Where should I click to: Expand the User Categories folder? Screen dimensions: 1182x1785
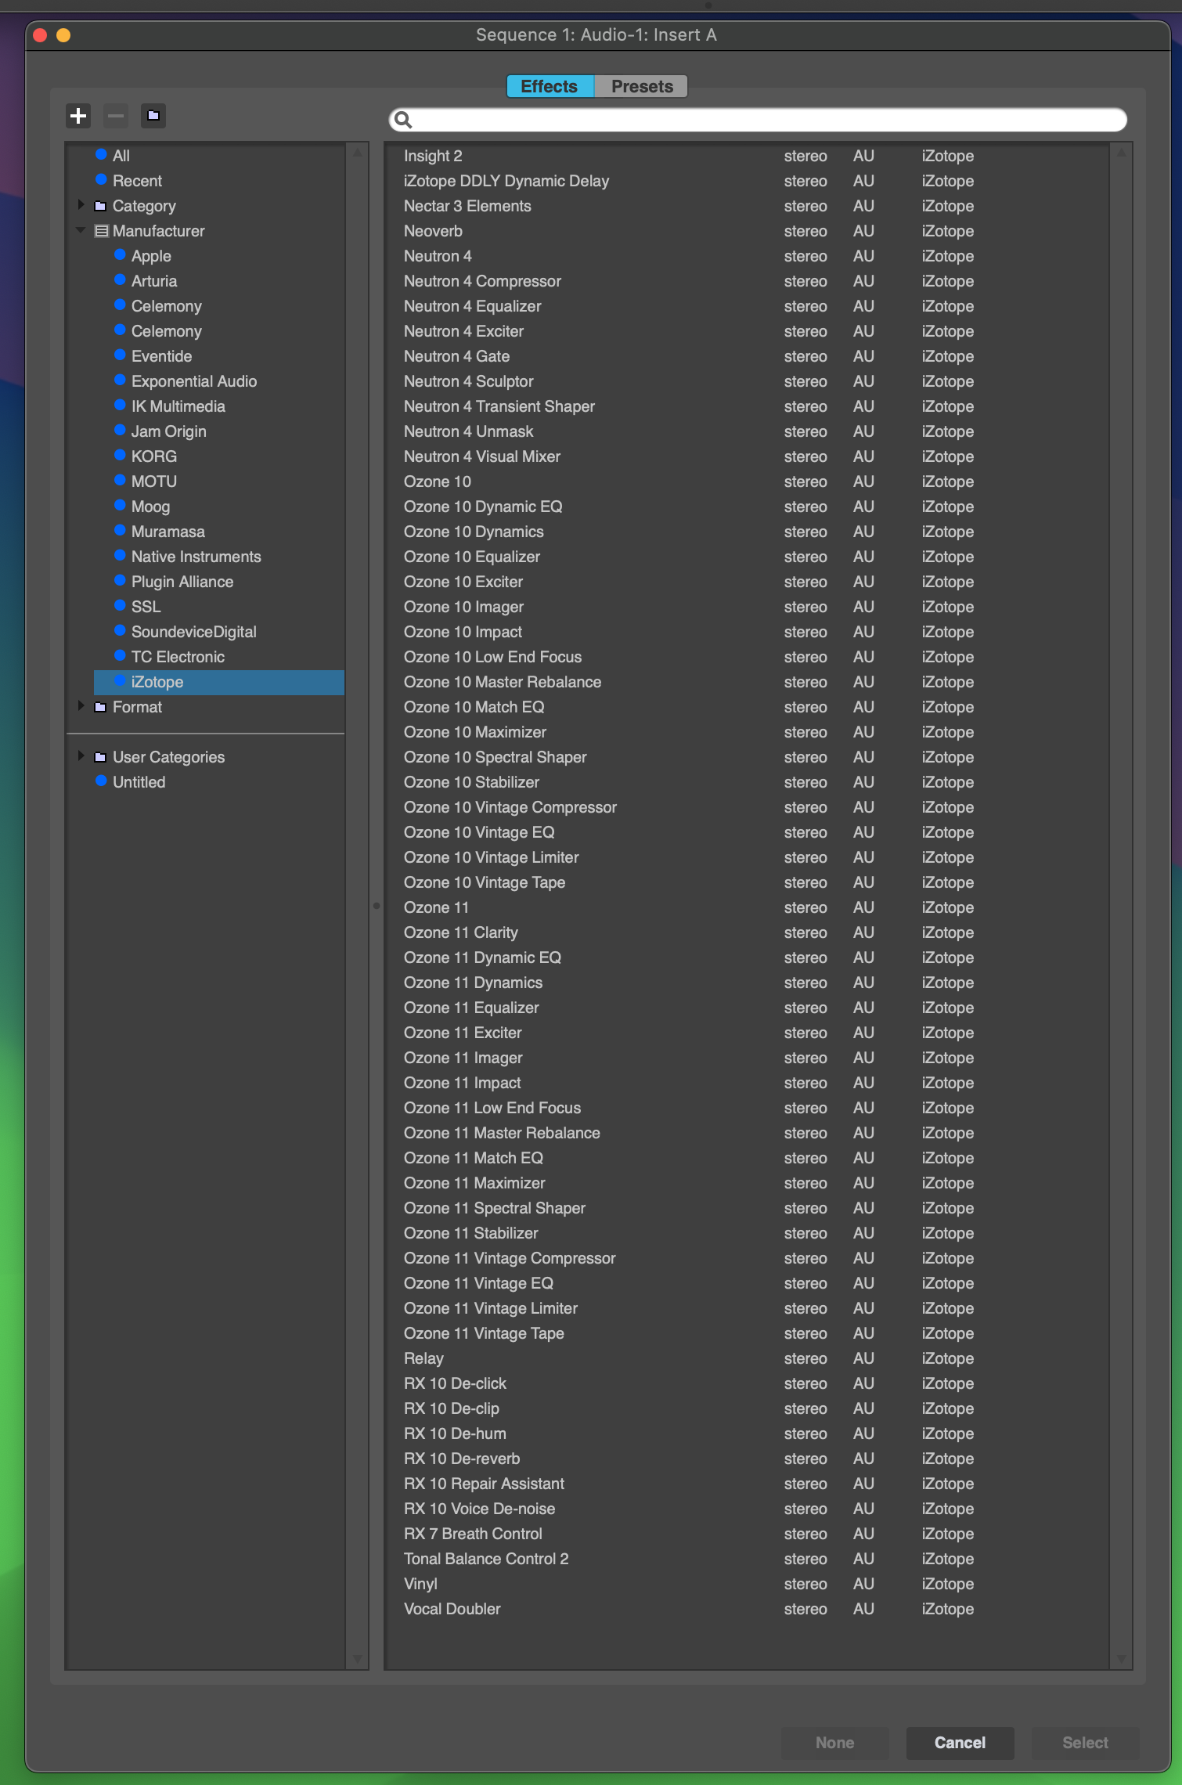(81, 756)
